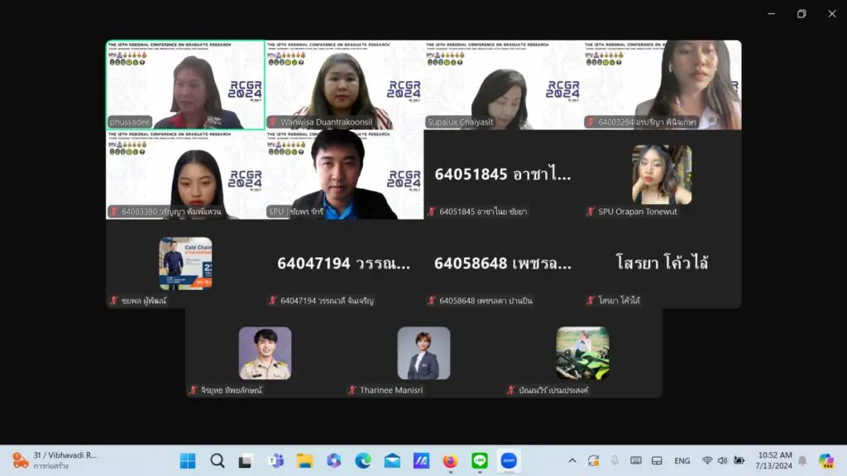Click muted mic beside 64047194 label
The height and width of the screenshot is (476, 847).
pyautogui.click(x=273, y=301)
